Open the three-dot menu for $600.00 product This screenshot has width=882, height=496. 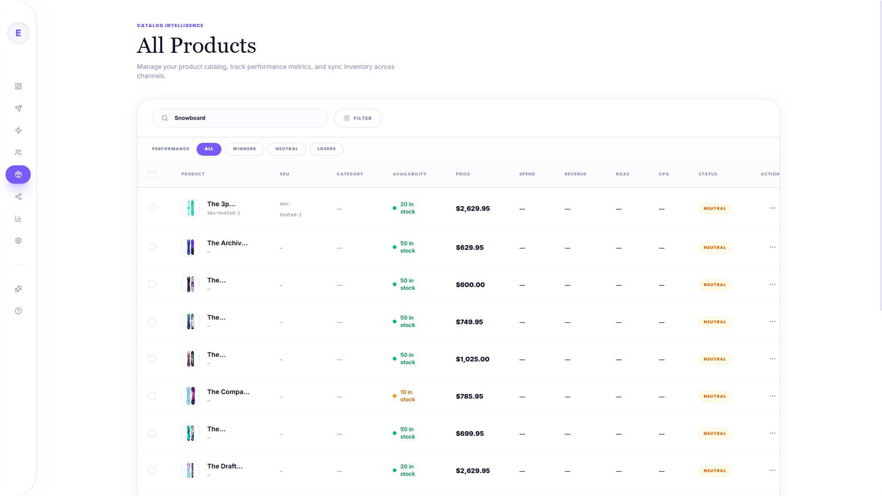click(x=772, y=284)
